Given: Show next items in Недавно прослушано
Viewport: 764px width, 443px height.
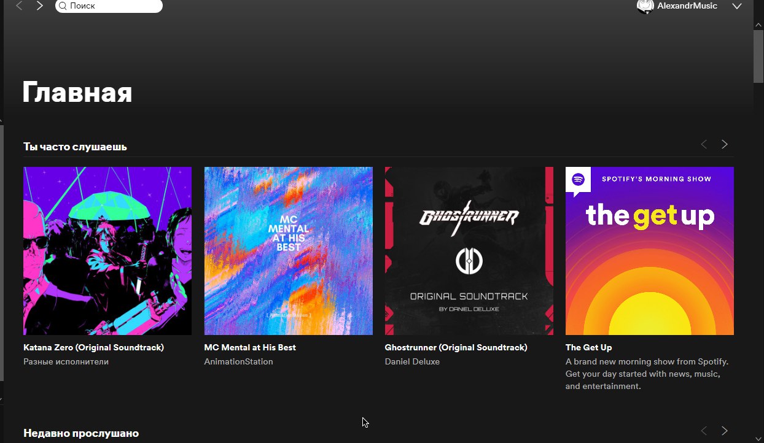Looking at the screenshot, I should 725,431.
